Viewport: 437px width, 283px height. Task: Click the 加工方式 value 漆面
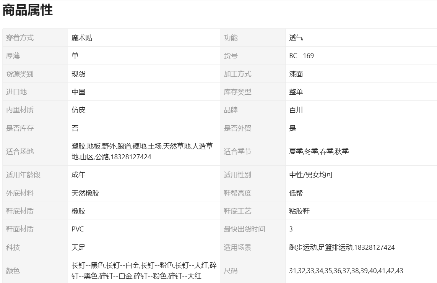296,74
